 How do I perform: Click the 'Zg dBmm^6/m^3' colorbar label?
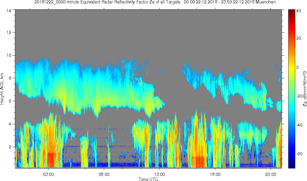tap(305, 89)
